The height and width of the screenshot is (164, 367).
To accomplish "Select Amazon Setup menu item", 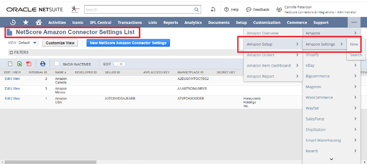I will [x=273, y=44].
